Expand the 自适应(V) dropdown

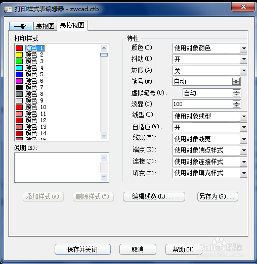pyautogui.click(x=244, y=127)
